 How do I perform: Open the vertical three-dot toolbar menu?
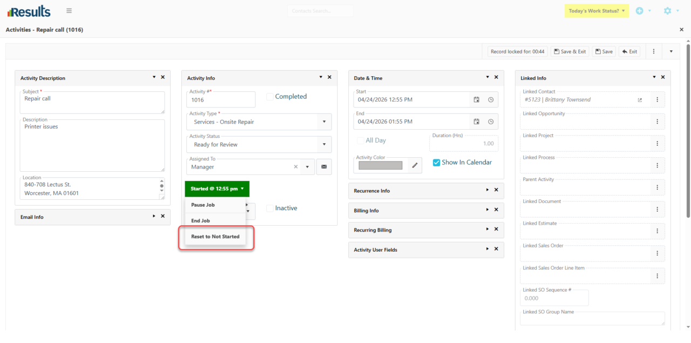click(654, 51)
